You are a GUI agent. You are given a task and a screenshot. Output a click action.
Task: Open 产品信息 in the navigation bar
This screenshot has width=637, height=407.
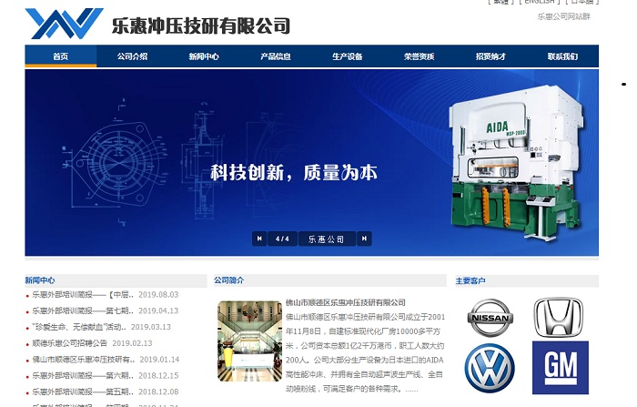click(276, 56)
